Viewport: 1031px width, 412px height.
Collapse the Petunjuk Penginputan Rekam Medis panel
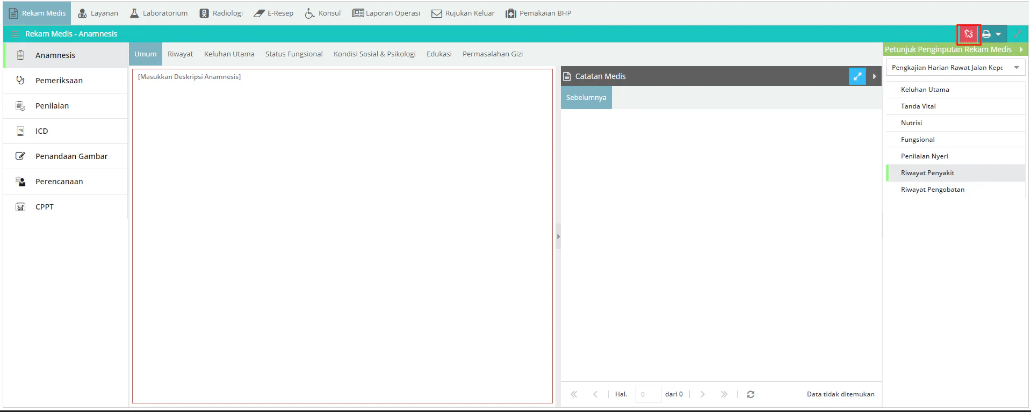[1021, 49]
